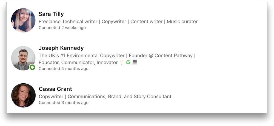Open Cassa Grant's name link
Image resolution: width=274 pixels, height=126 pixels.
(55, 89)
